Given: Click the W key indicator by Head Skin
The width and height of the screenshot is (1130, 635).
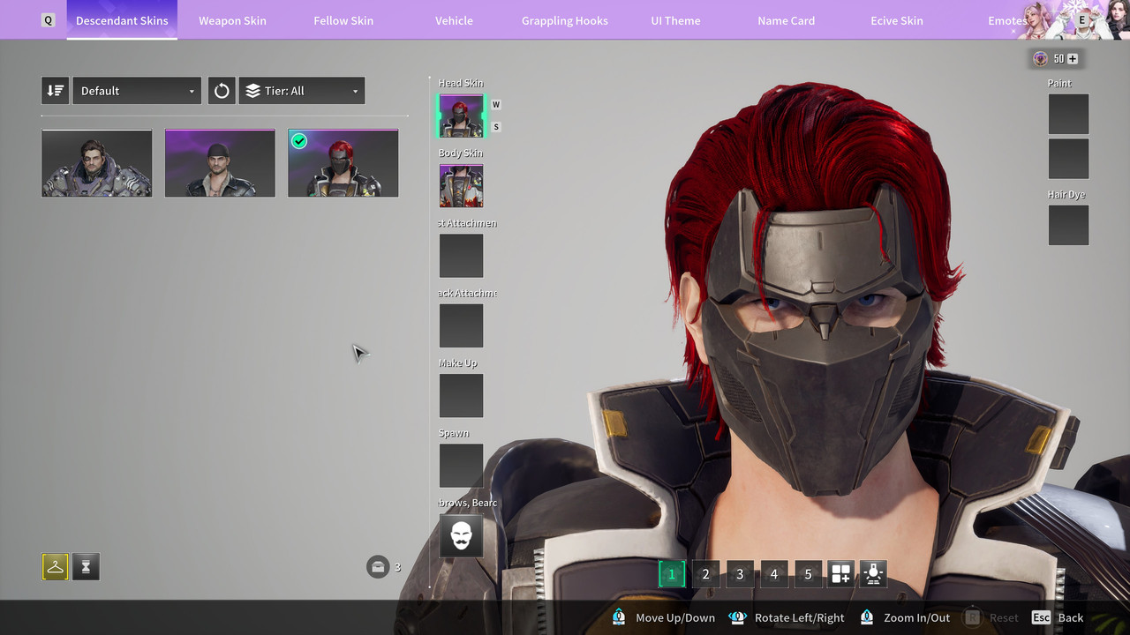Looking at the screenshot, I should (496, 104).
